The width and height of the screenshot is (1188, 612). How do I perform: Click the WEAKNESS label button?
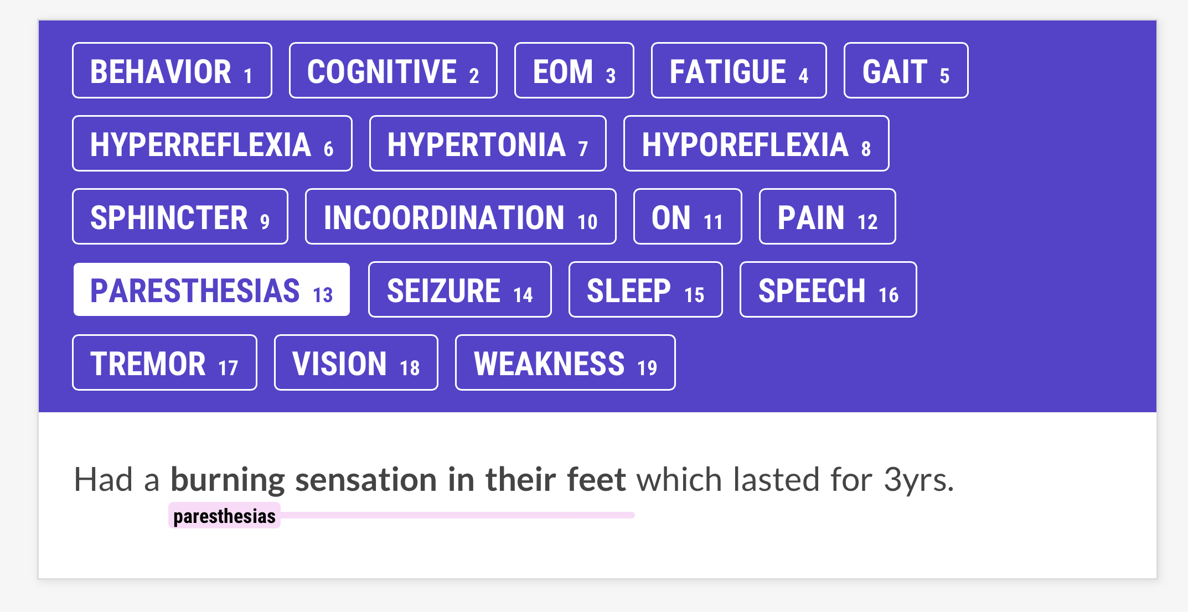pos(565,363)
